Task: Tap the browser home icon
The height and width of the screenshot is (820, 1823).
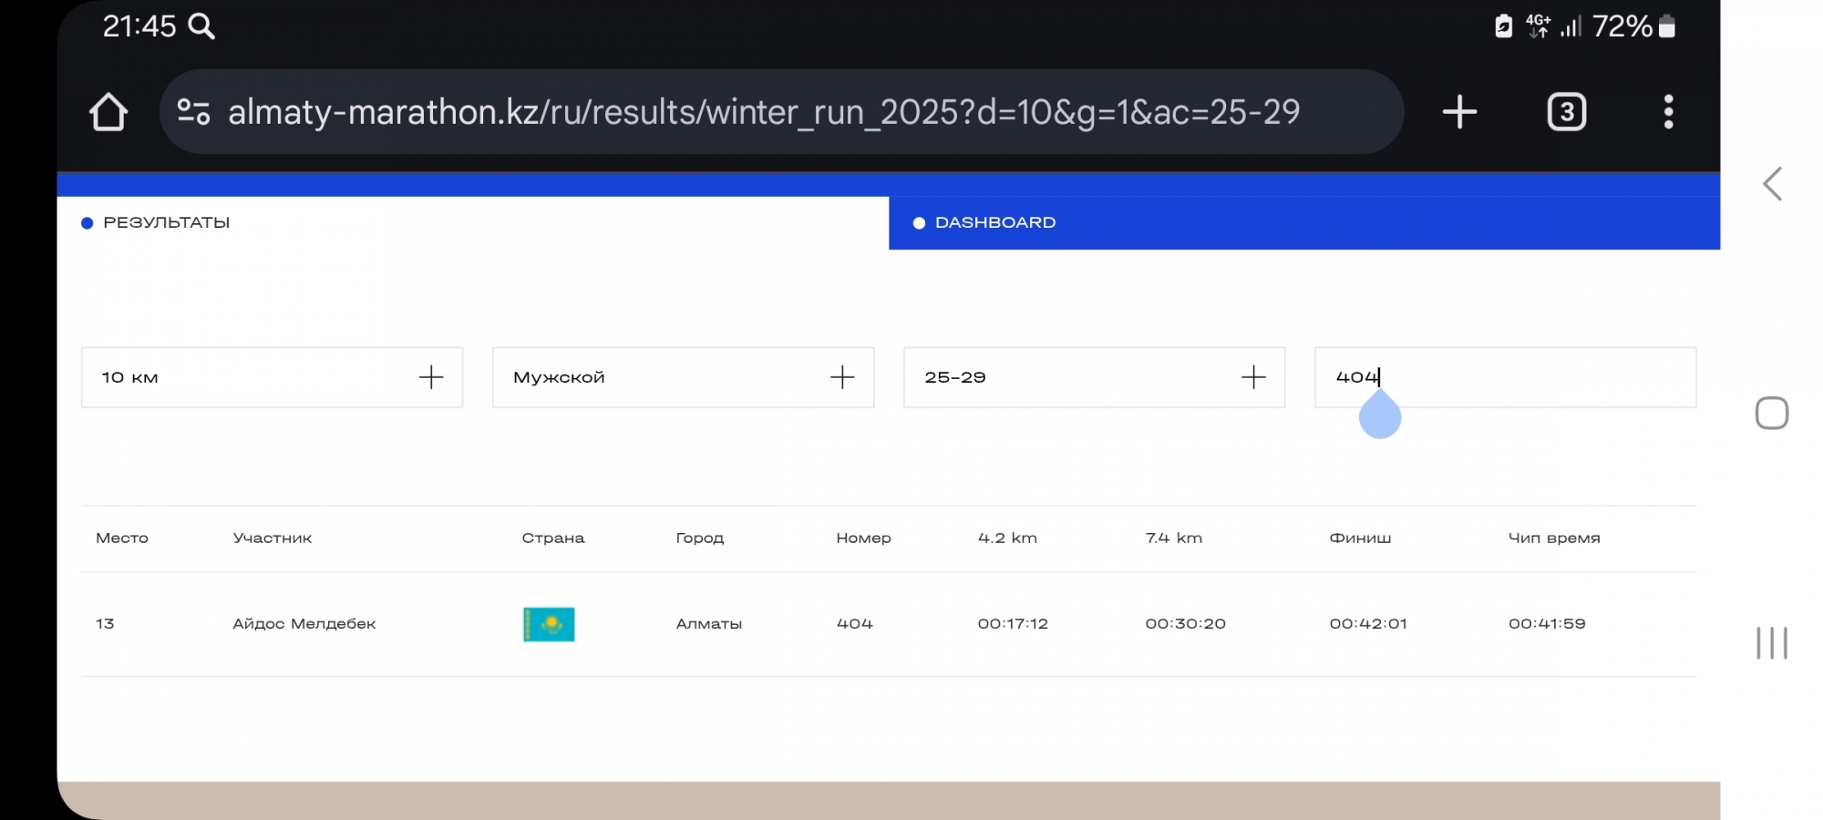Action: tap(108, 112)
